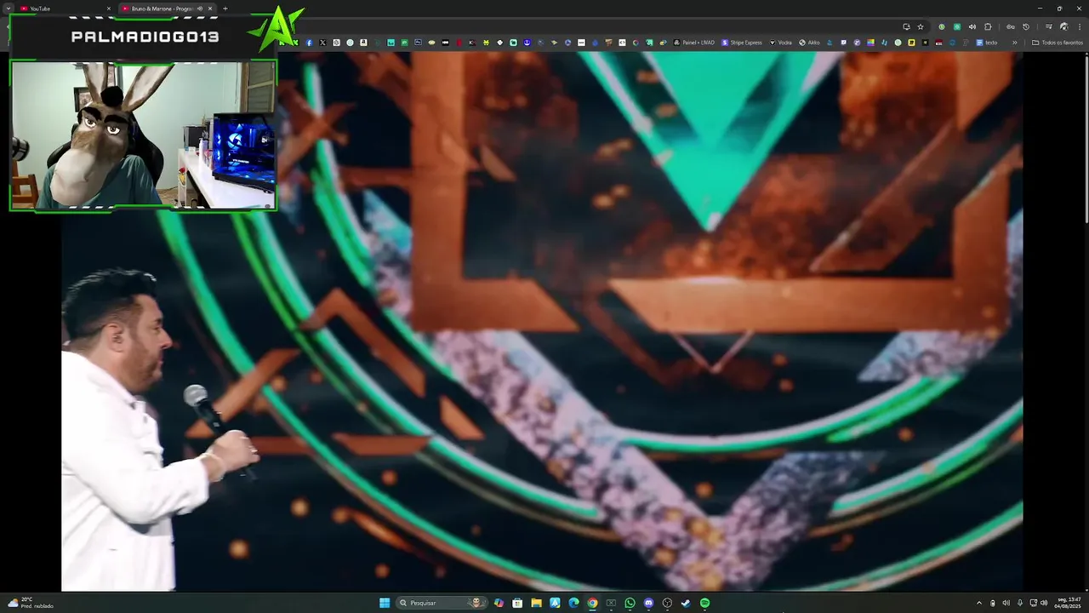Open the media controls toolbar icon
Viewport: 1089px width, 613px height.
1048,27
